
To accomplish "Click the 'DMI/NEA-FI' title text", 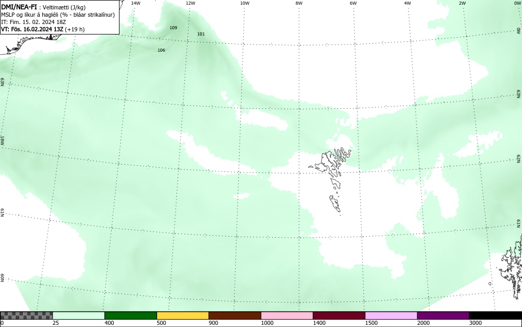I will tap(19, 7).
